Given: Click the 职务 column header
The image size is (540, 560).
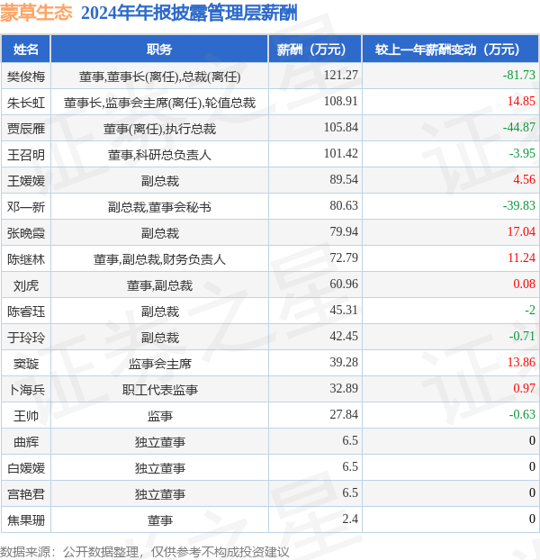Looking at the screenshot, I should 159,50.
